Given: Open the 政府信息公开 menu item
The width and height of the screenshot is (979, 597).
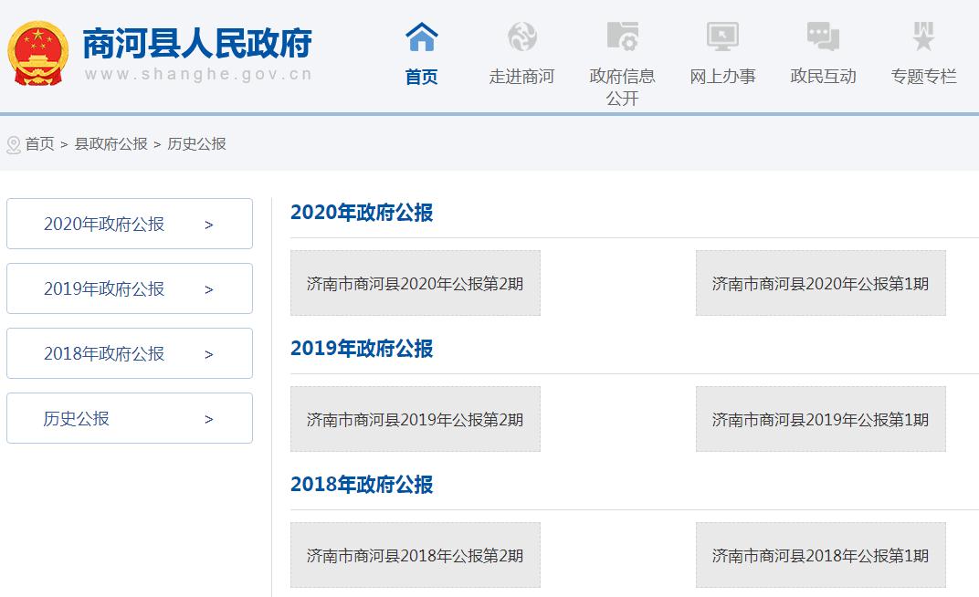Looking at the screenshot, I should click(623, 88).
